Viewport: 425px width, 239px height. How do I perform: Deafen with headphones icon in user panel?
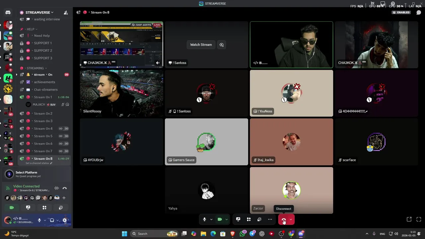click(52, 220)
